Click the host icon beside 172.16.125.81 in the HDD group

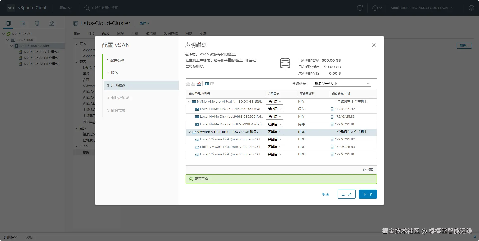coord(332,154)
